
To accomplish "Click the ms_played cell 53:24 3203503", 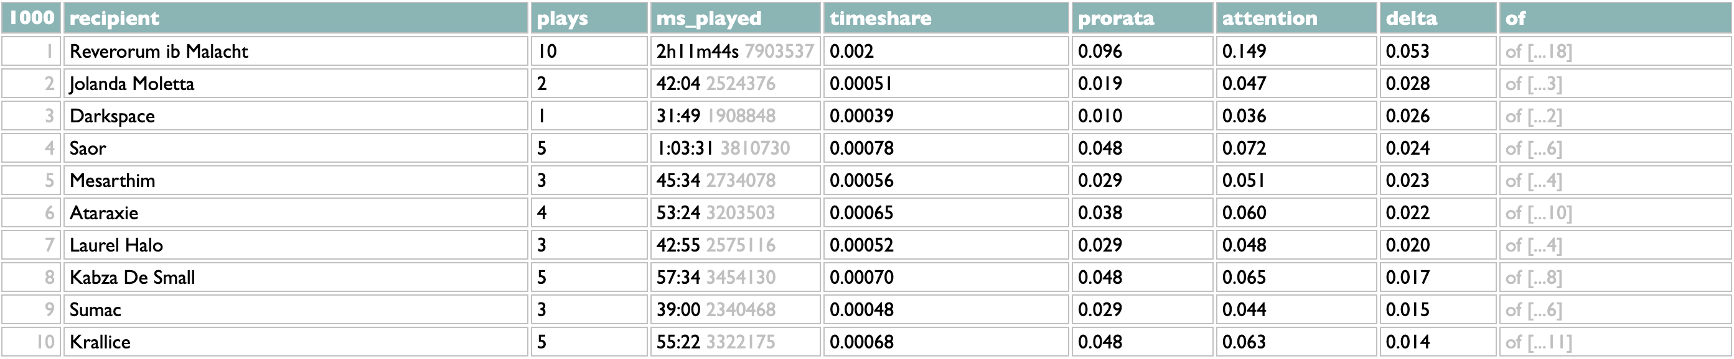I will click(735, 212).
